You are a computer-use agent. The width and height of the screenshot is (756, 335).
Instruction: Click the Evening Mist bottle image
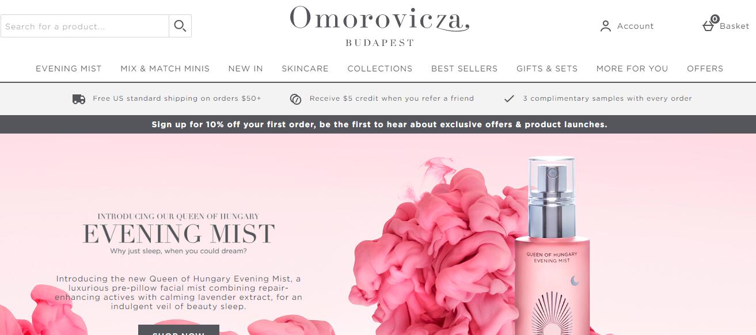pyautogui.click(x=552, y=246)
